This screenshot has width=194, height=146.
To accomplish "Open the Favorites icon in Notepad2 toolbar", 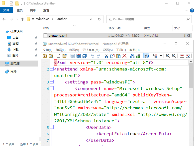I will pos(45,56).
